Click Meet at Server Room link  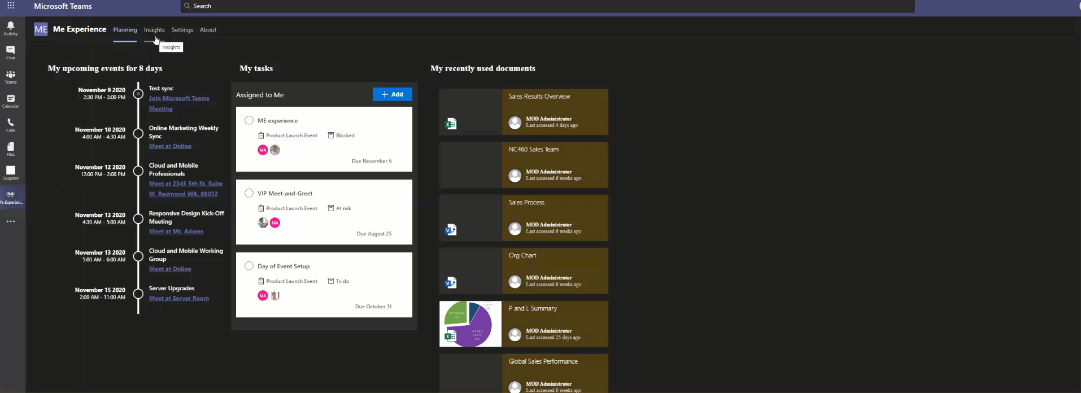point(179,298)
